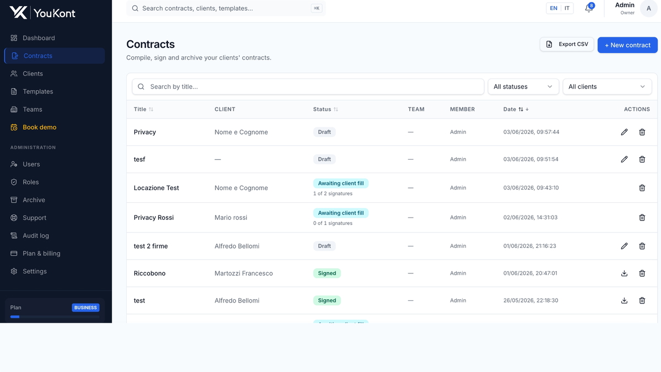Open the All clients dropdown
Screen dimensions: 661x372
tap(607, 87)
